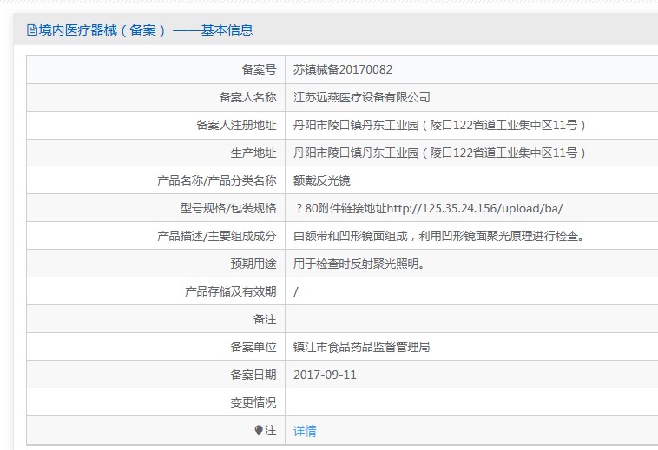Select the slash value in 产品存储及有效期 row

pyautogui.click(x=296, y=291)
